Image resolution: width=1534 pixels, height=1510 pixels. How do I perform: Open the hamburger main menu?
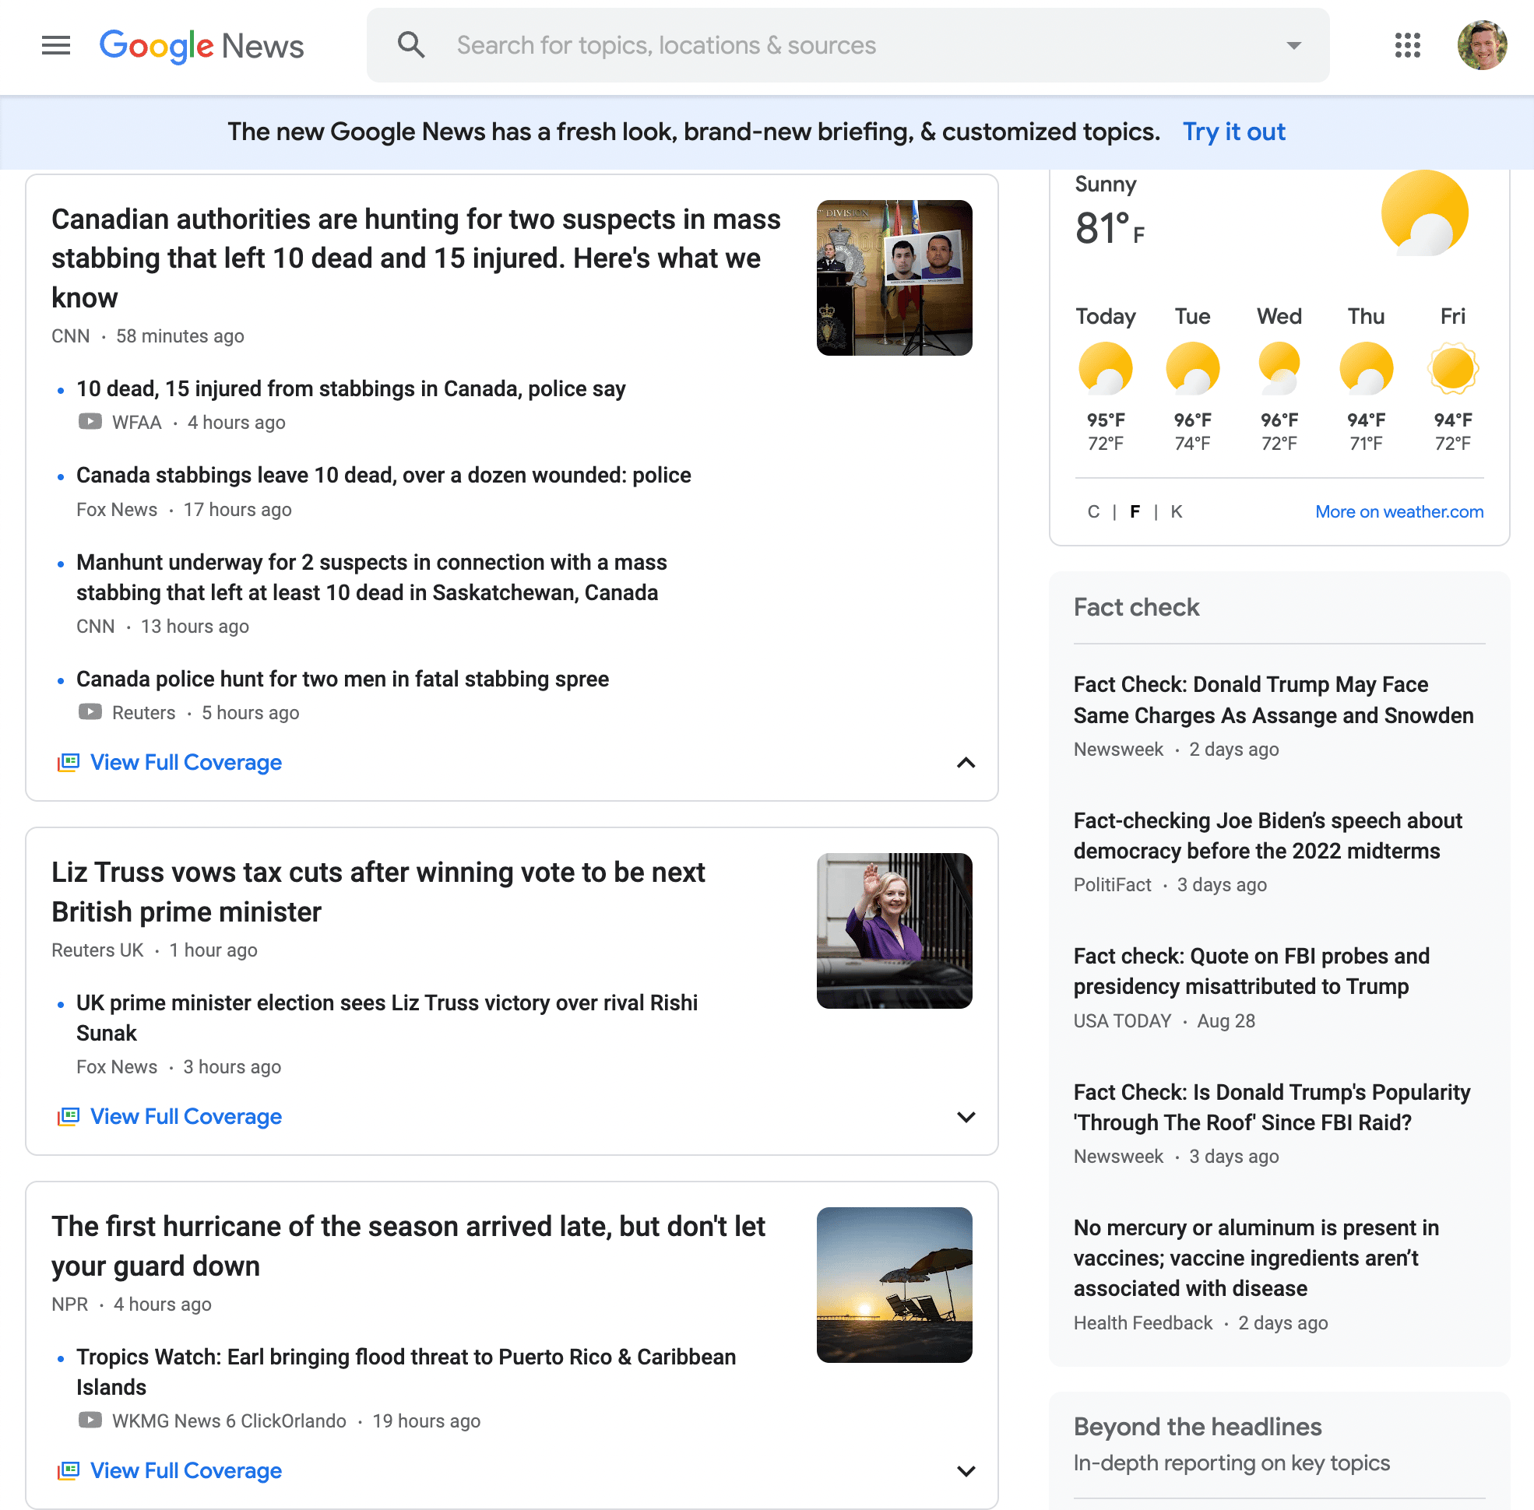click(55, 45)
